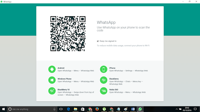200x112 pixels.
Task: Click the Windows Phone platform icon
Action: coord(52,80)
